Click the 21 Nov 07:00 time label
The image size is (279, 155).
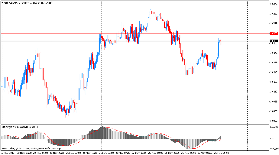point(73,153)
